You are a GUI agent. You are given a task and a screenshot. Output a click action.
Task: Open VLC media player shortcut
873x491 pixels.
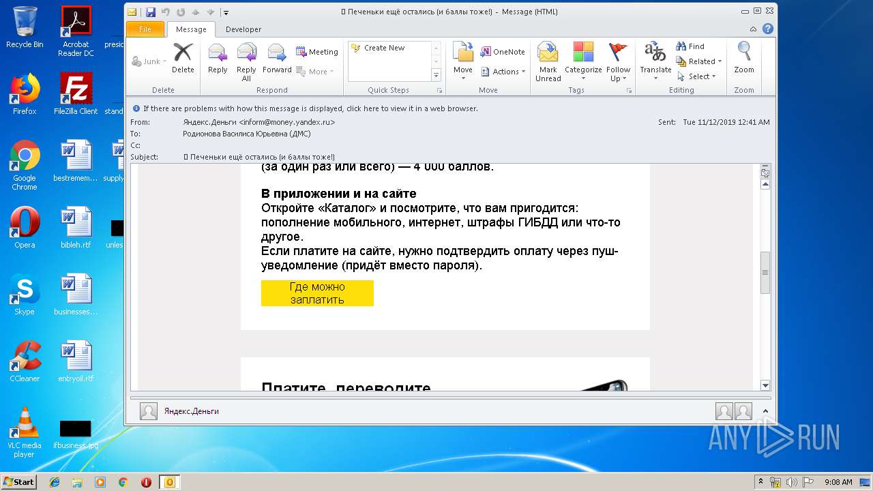(25, 432)
